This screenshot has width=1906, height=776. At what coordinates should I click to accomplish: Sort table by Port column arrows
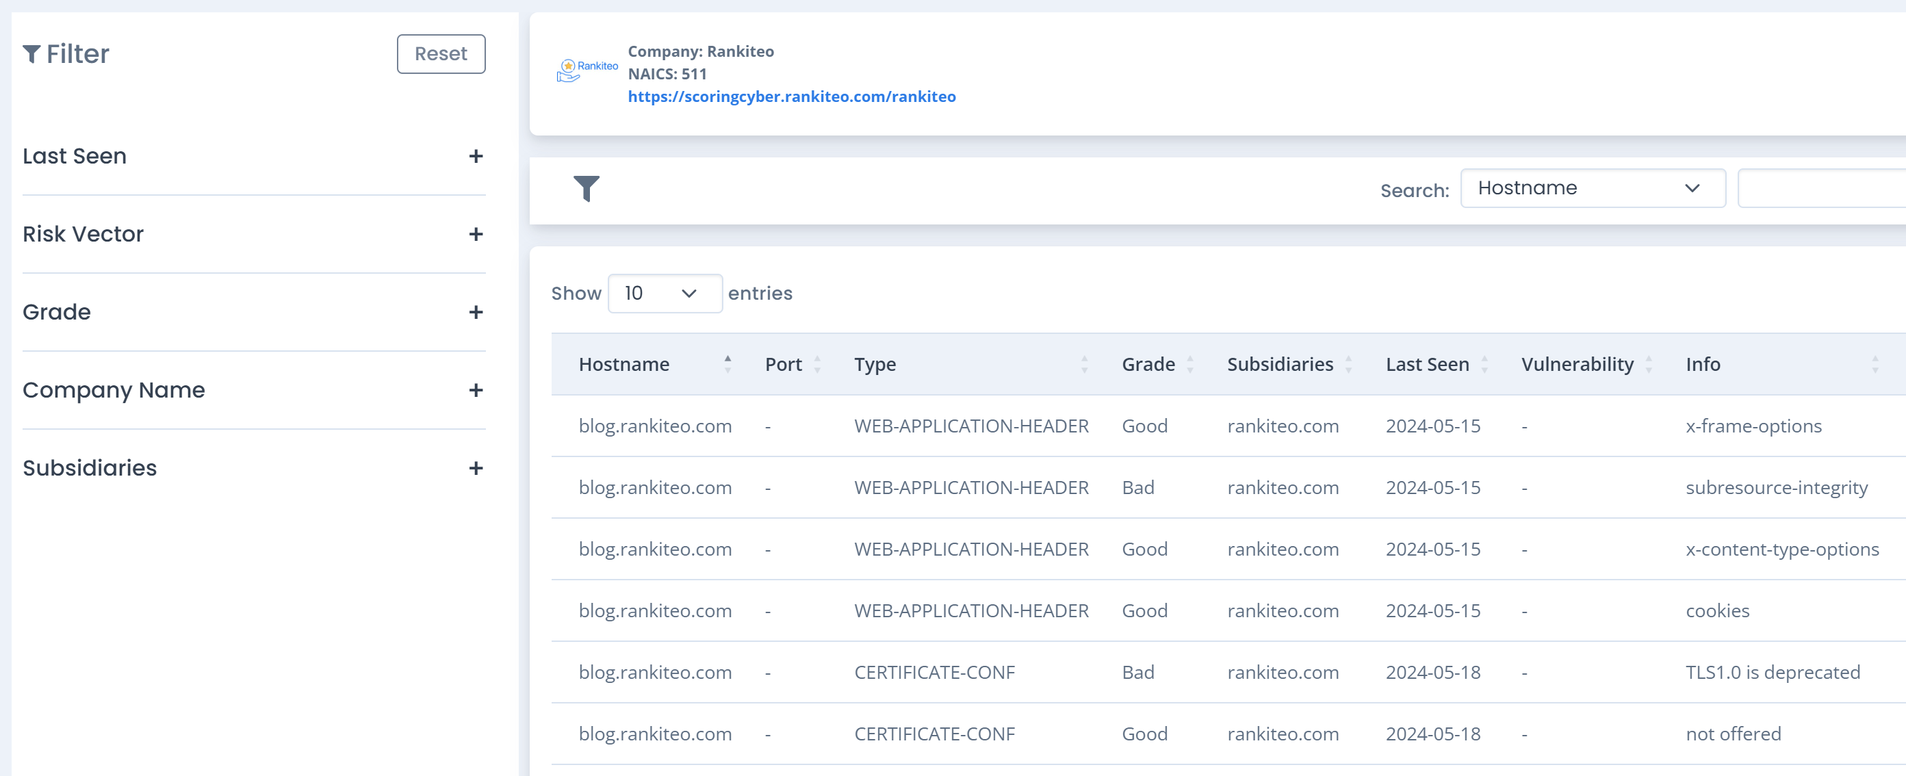click(817, 364)
